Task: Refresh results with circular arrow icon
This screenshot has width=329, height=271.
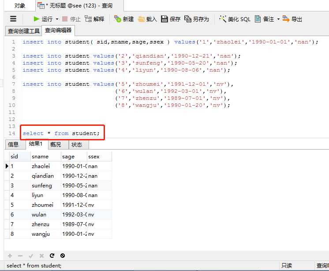Action: coord(52,256)
